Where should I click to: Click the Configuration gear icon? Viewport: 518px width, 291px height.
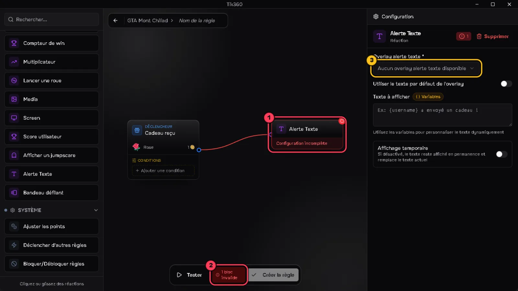376,16
